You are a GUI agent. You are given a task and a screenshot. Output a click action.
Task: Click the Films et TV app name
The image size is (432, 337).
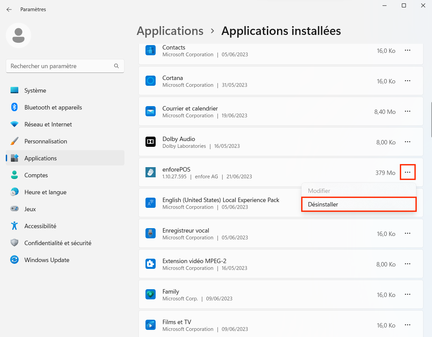pyautogui.click(x=177, y=322)
